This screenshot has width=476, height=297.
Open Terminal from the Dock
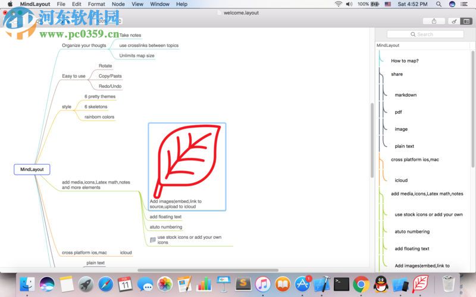(342, 285)
